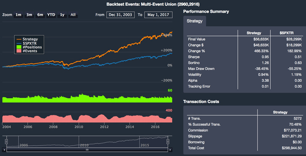Click the navigator scroll right arrow
The image size is (306, 156).
pyautogui.click(x=170, y=150)
